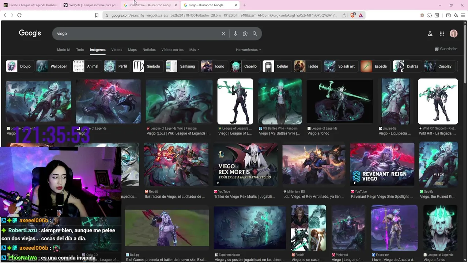The height and width of the screenshot is (263, 468).
Task: Open Millenium ES result link text
Action: pyautogui.click(x=313, y=197)
